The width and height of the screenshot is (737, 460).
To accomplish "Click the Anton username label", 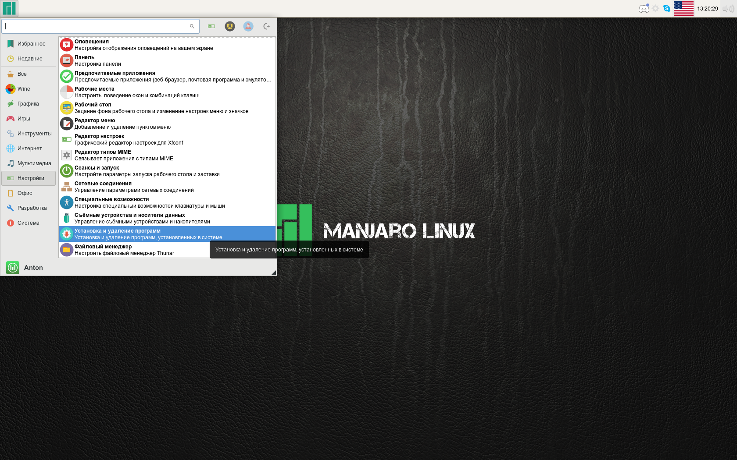I will 33,268.
